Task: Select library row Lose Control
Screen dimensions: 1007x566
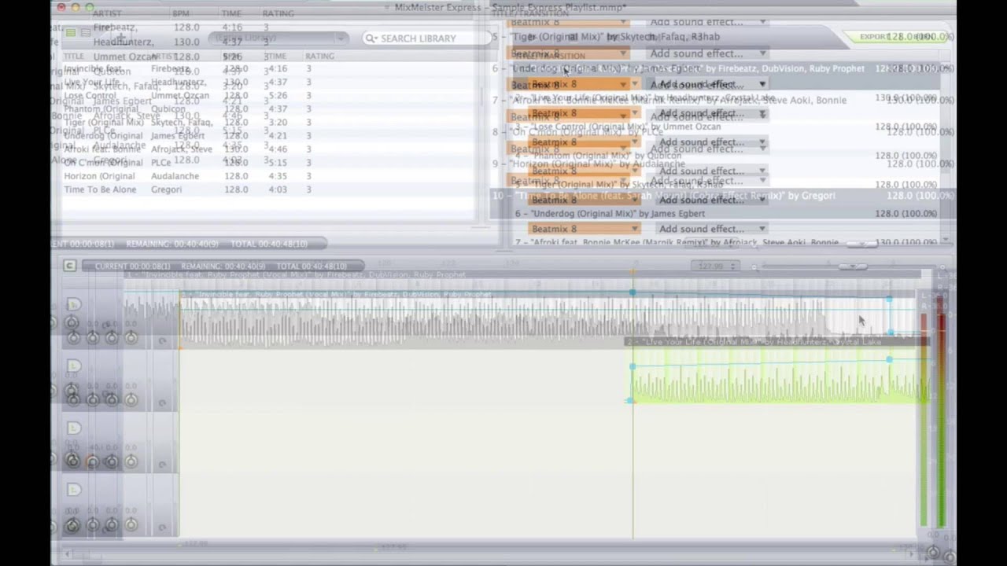Action: tap(267, 95)
